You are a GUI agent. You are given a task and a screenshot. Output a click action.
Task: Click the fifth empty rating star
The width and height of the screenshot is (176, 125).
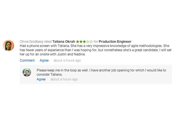[x=91, y=42]
